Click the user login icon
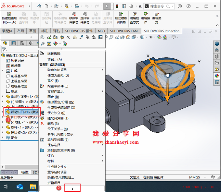Screen dimensions: 221x192 [180, 6]
